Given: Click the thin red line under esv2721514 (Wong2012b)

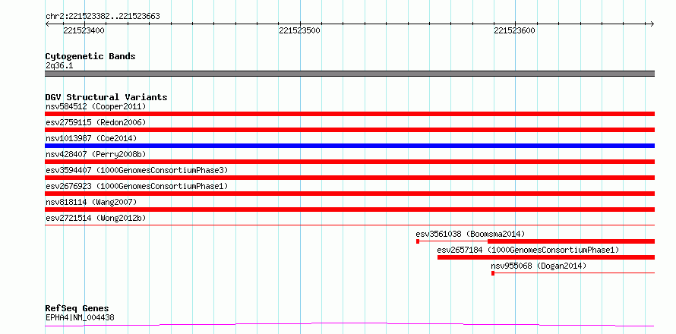Looking at the screenshot, I should pyautogui.click(x=349, y=225).
